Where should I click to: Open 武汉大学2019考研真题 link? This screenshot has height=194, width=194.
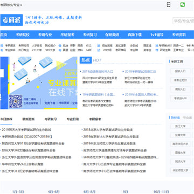(138, 105)
